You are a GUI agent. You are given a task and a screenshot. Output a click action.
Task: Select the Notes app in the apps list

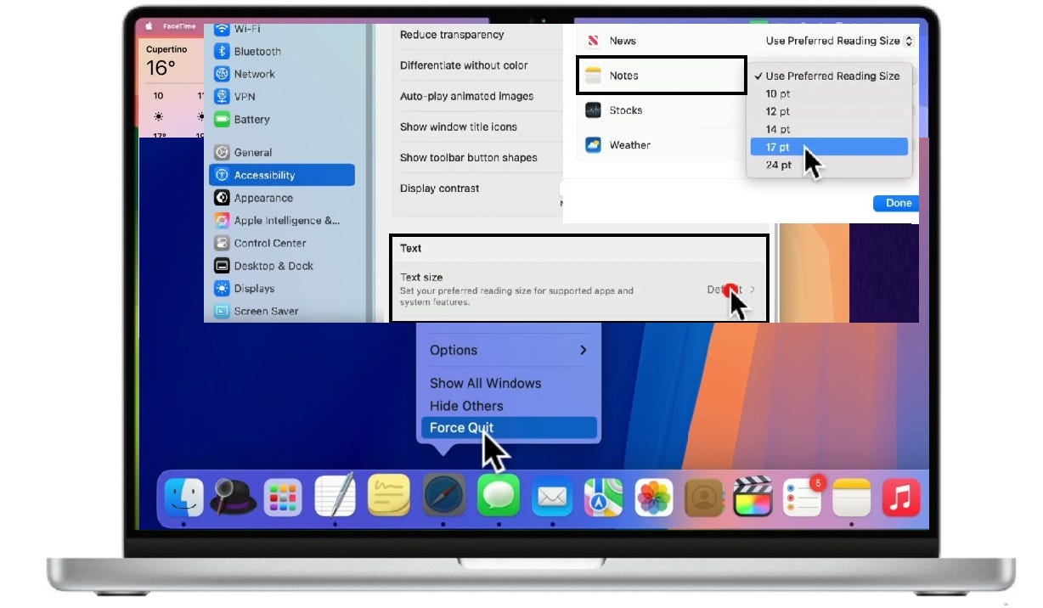(x=624, y=76)
